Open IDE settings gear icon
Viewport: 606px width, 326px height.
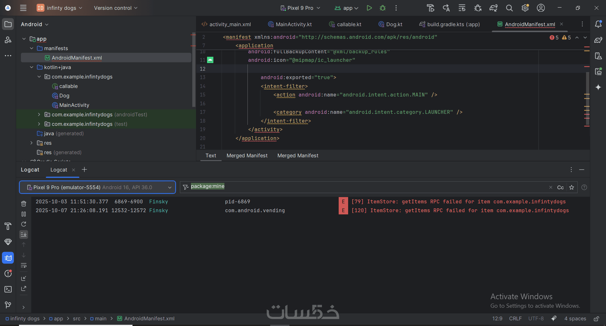(x=525, y=8)
